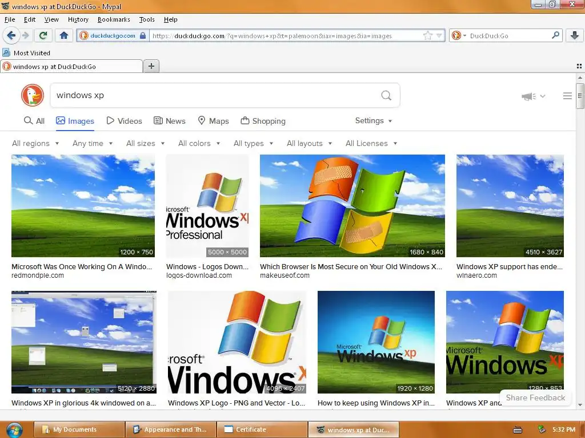Open URL history dropdown arrow
The width and height of the screenshot is (585, 438).
pos(439,36)
